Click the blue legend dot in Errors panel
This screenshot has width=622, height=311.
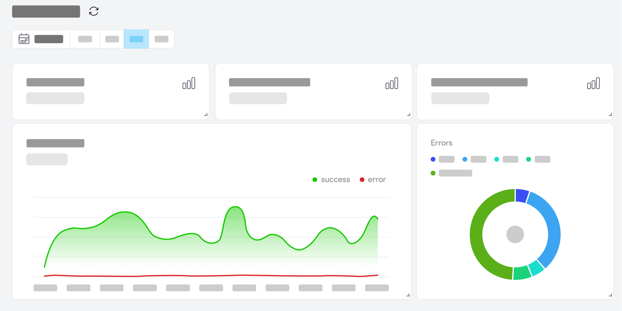pos(433,159)
